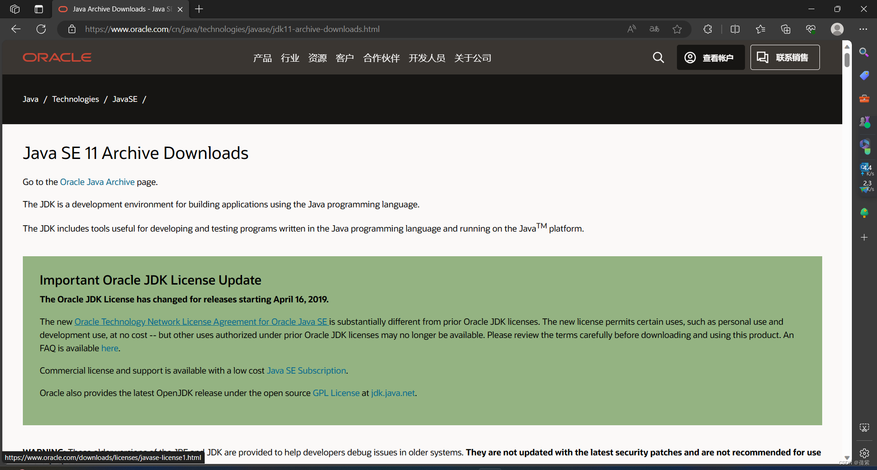Close the Java Archive Downloads tab
Screen dimensions: 877x470
[x=180, y=9]
